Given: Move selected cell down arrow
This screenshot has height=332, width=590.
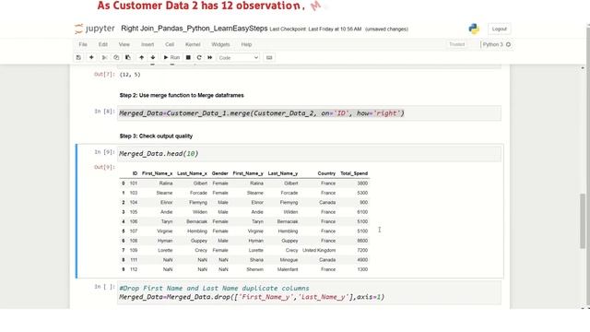Looking at the screenshot, I should (x=153, y=57).
